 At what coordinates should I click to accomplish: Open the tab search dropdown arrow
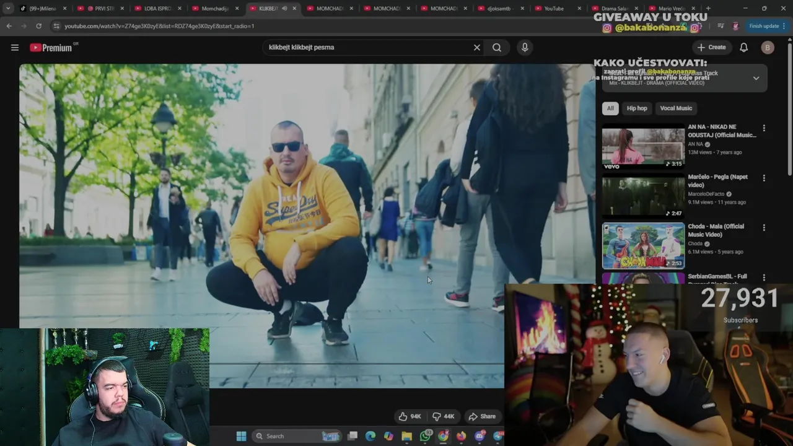8,9
